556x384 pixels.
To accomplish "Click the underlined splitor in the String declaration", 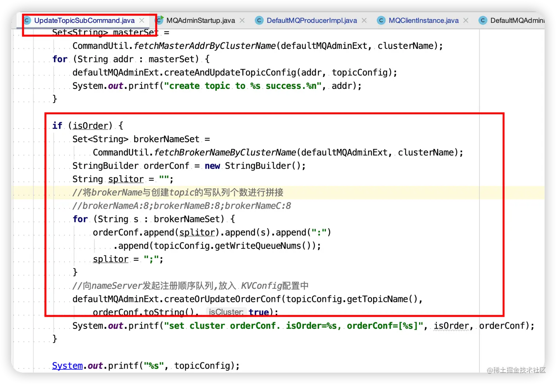I will 126,179.
